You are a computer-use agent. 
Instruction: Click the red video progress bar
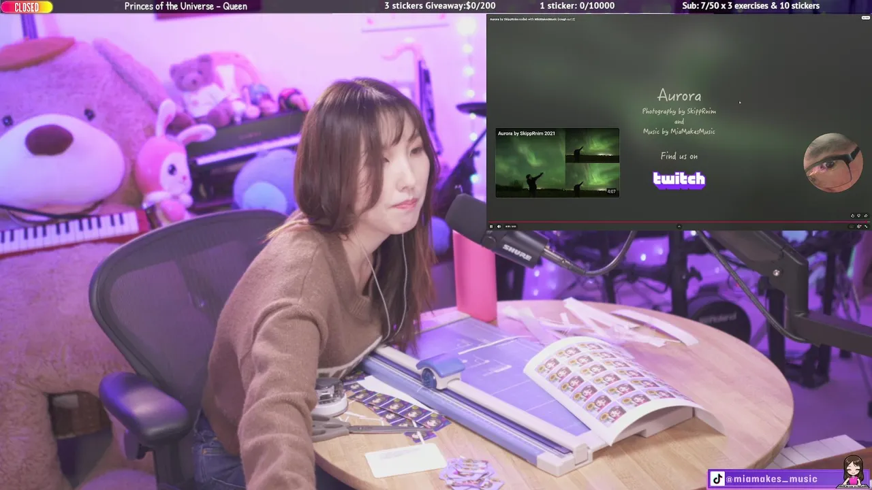click(678, 222)
